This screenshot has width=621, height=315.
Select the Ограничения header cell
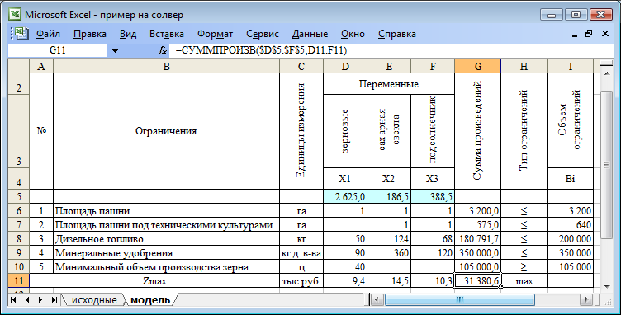(166, 131)
